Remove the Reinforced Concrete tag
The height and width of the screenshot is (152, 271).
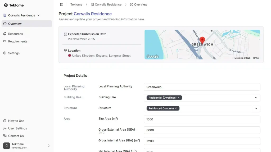coord(176,108)
